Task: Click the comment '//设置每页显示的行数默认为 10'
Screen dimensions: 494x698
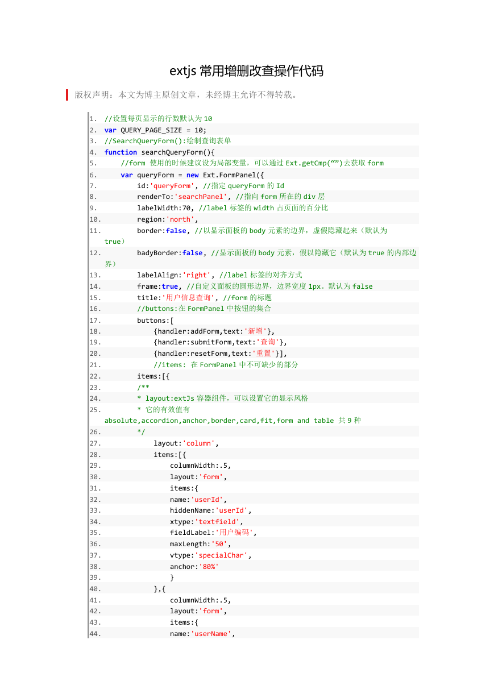Action: point(158,118)
